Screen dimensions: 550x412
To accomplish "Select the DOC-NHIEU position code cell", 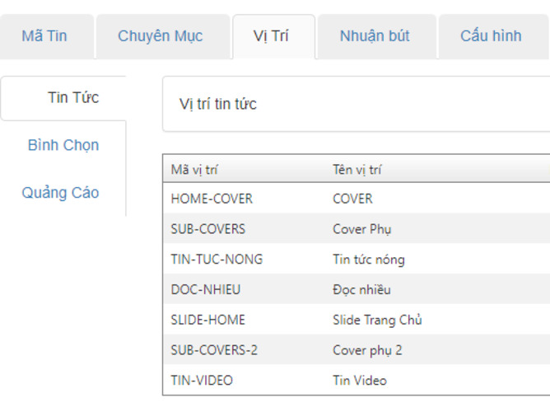I will click(206, 289).
